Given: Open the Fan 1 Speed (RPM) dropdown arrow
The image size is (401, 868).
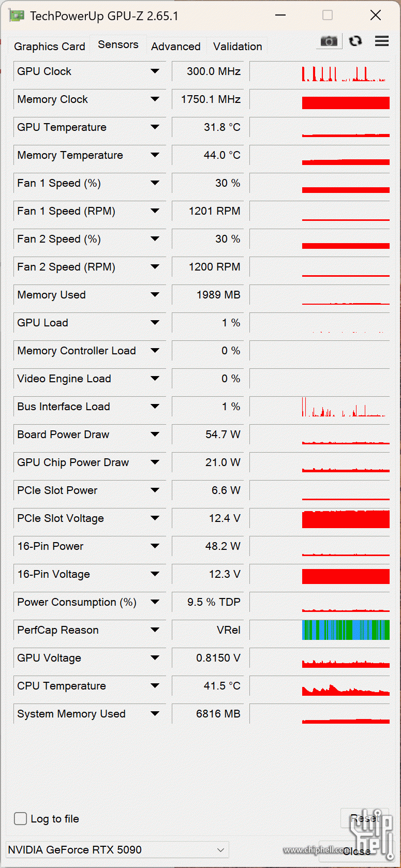Looking at the screenshot, I should coord(155,211).
